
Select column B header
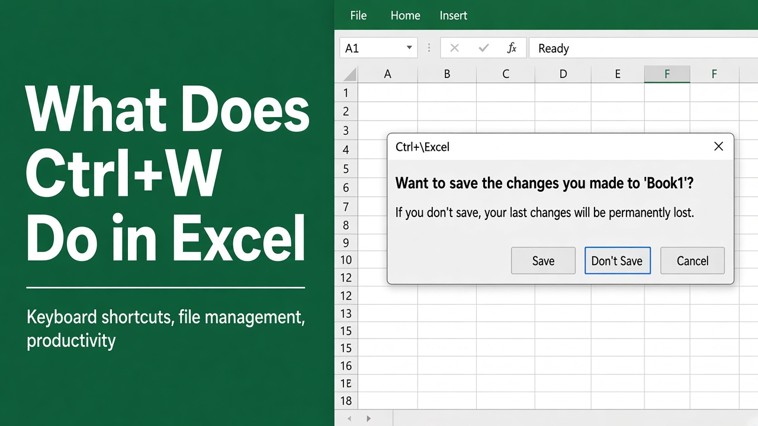tap(447, 74)
